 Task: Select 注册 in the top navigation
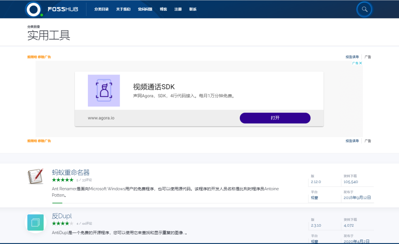pyautogui.click(x=178, y=9)
